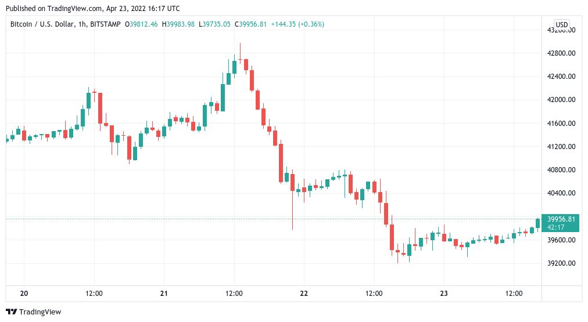The image size is (588, 322).
Task: Click the TradingView logo icon
Action: coord(11,312)
